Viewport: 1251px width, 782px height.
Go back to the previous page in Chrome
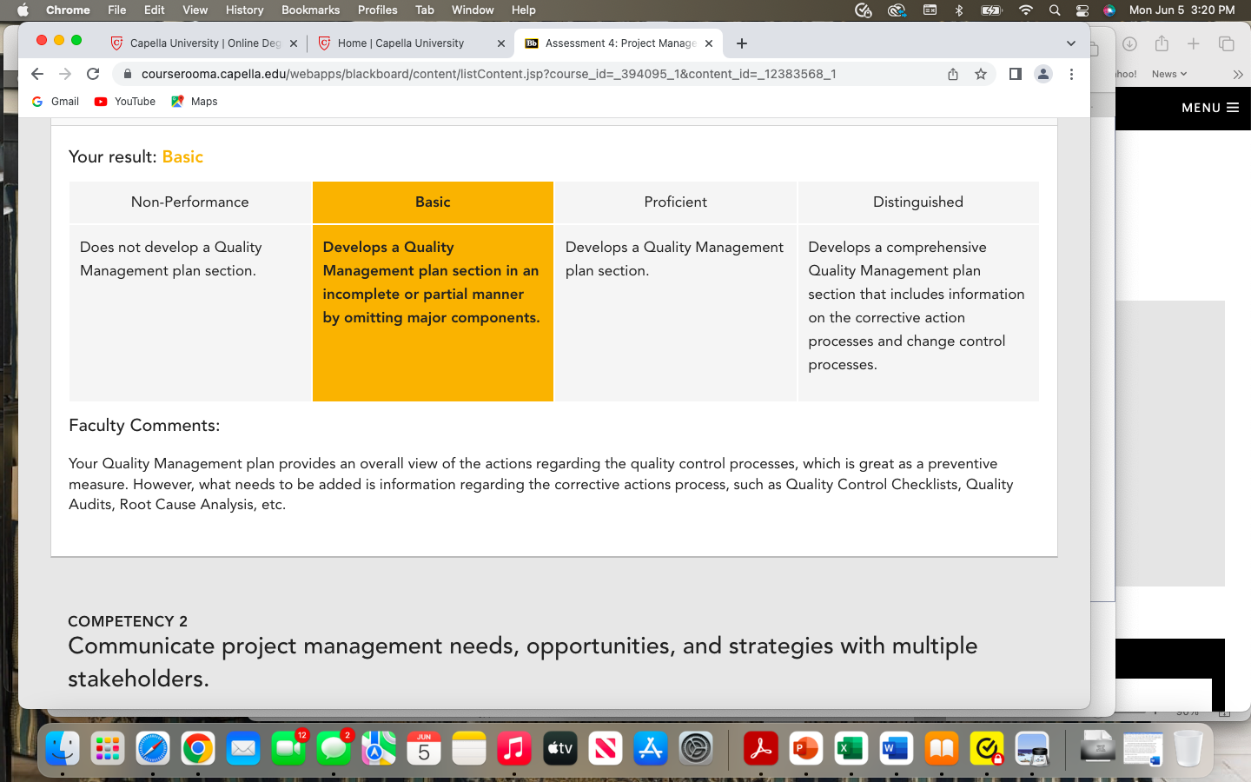point(37,74)
